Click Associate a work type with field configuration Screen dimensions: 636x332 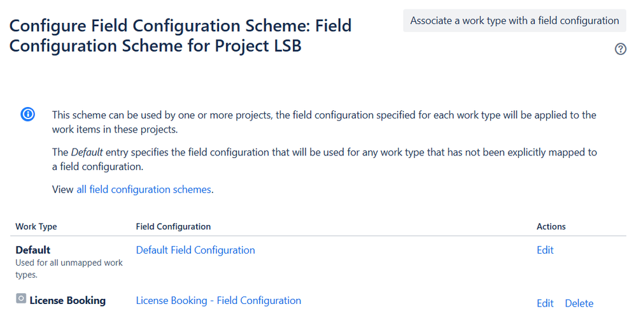point(514,21)
